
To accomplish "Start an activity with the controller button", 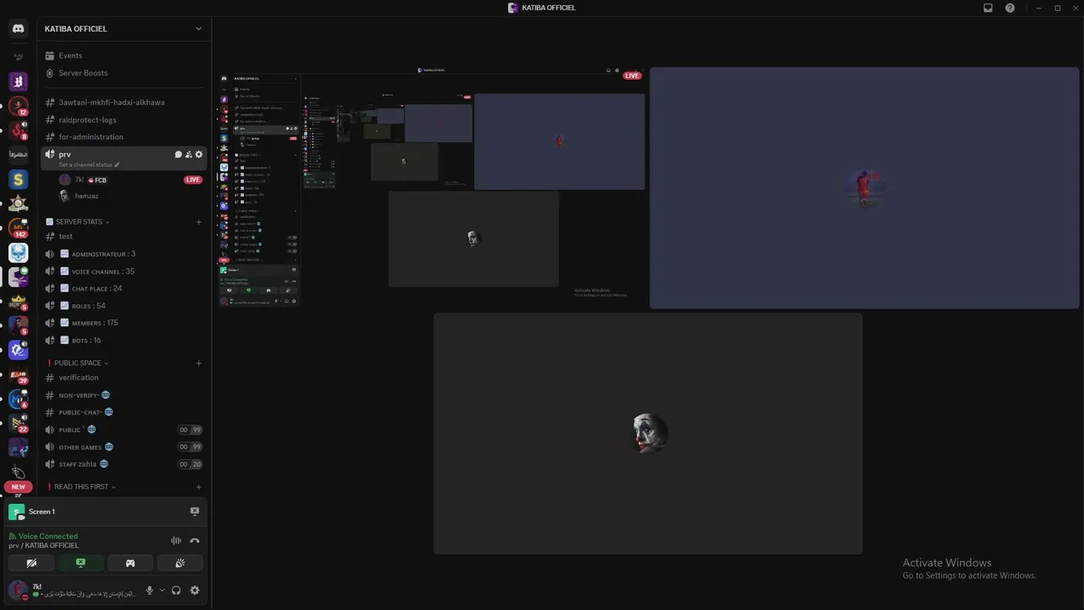I will (x=130, y=563).
